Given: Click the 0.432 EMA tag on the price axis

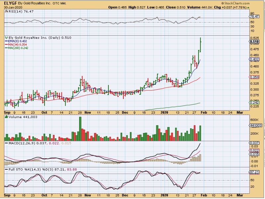Looking at the screenshot, I should 254,59.
